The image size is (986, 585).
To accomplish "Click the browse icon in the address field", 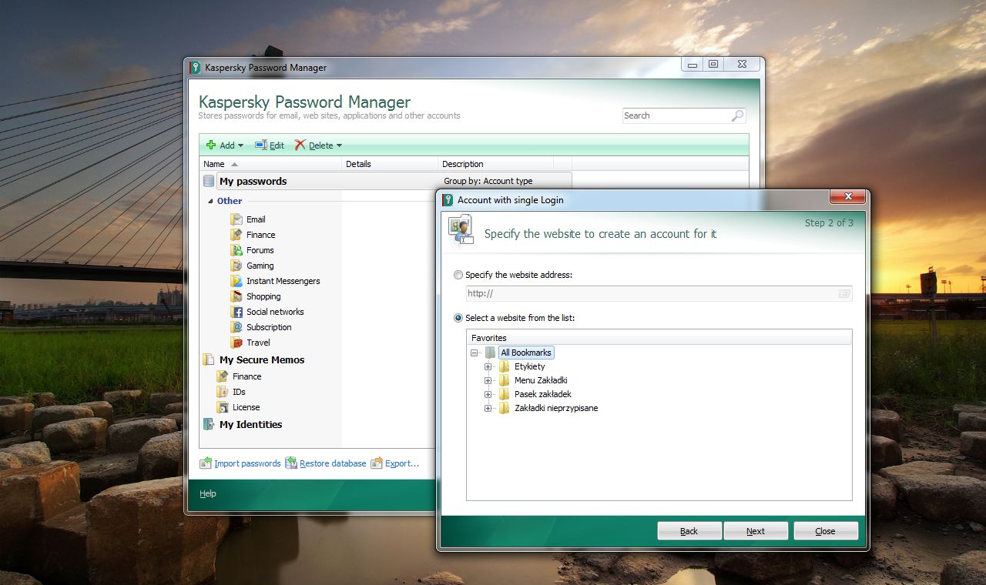I will (843, 293).
